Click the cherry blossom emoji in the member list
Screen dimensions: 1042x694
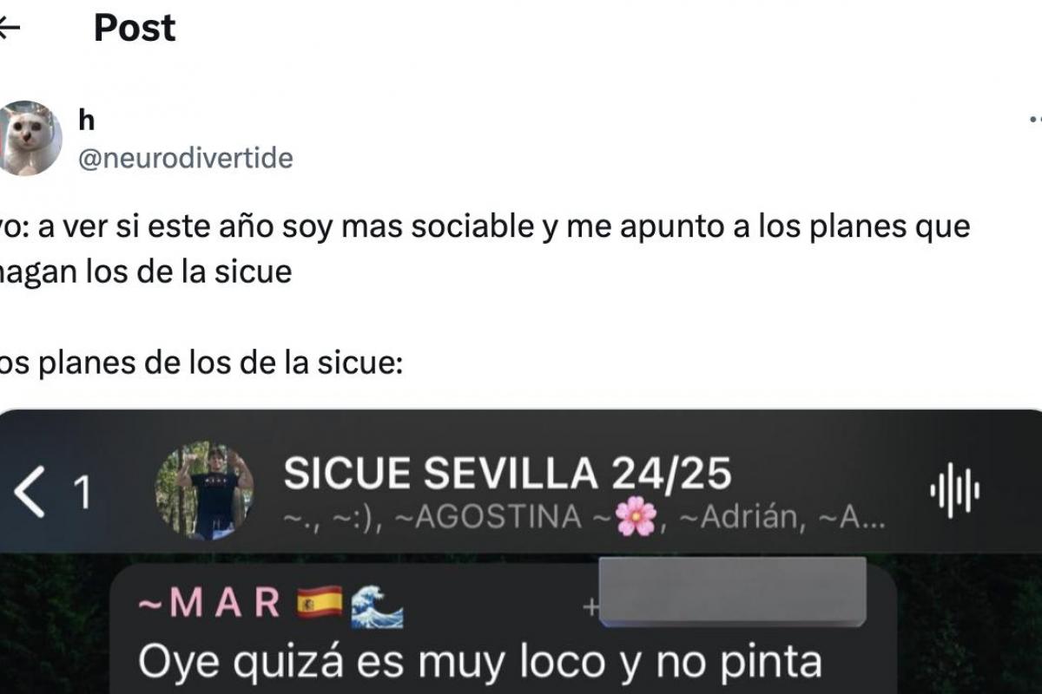(x=636, y=518)
